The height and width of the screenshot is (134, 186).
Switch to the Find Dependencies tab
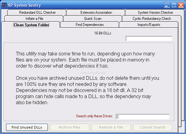pos(90,25)
